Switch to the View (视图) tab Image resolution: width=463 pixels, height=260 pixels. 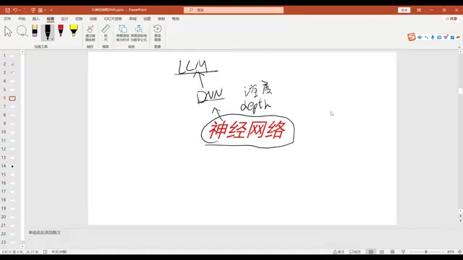coord(147,19)
